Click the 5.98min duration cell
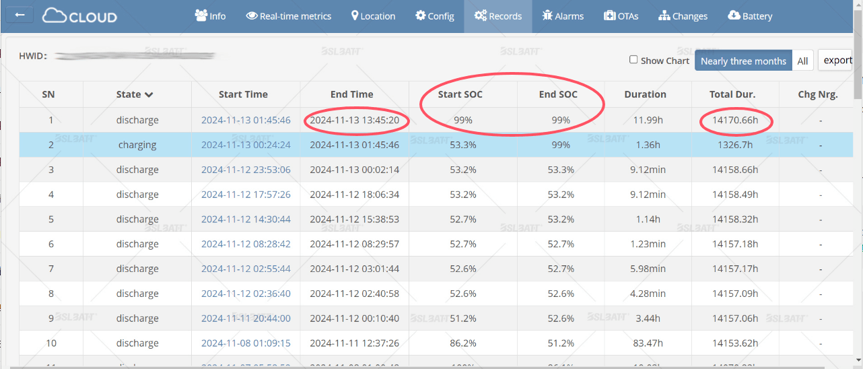Viewport: 863px width, 369px height. pyautogui.click(x=648, y=269)
